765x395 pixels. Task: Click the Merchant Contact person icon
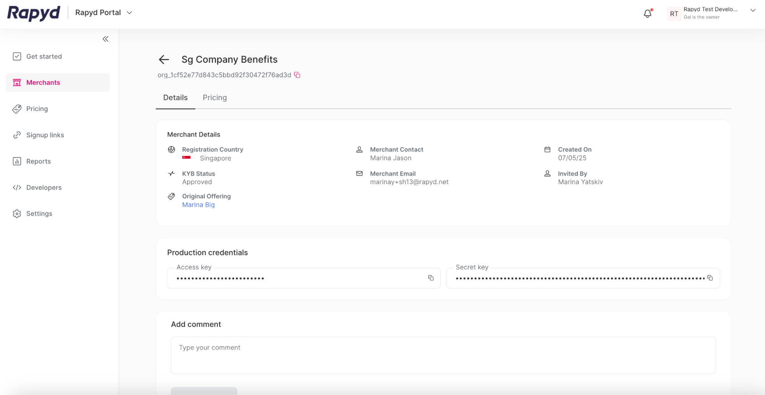click(359, 149)
